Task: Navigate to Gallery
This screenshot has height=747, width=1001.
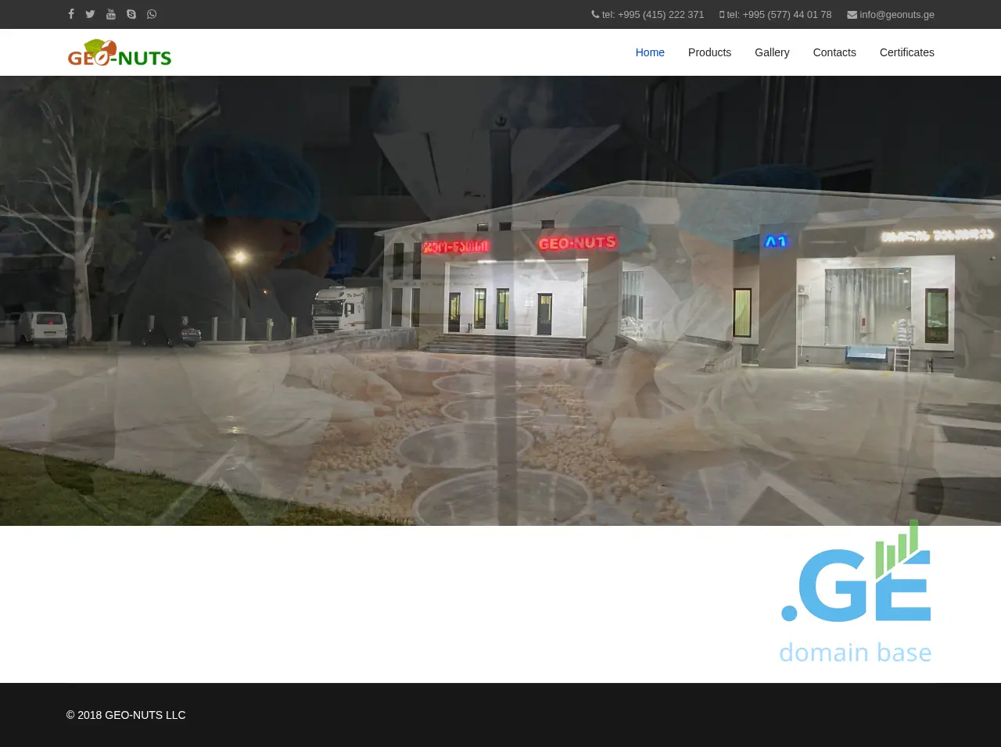Action: 772,52
